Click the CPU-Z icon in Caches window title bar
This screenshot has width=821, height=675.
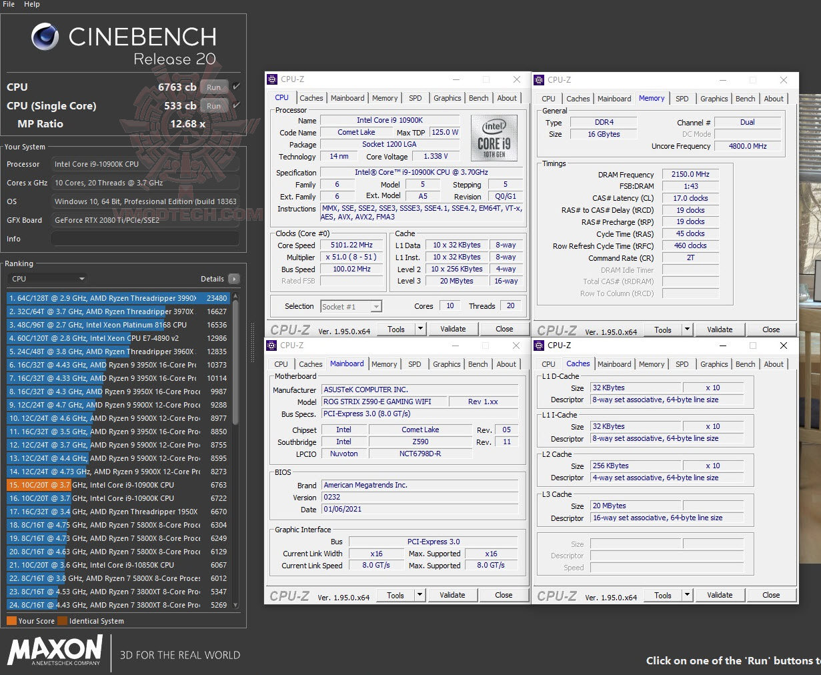pyautogui.click(x=539, y=346)
